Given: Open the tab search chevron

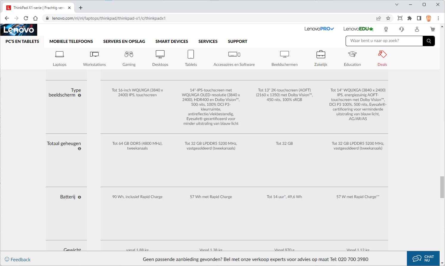Looking at the screenshot, I should coord(397,4).
